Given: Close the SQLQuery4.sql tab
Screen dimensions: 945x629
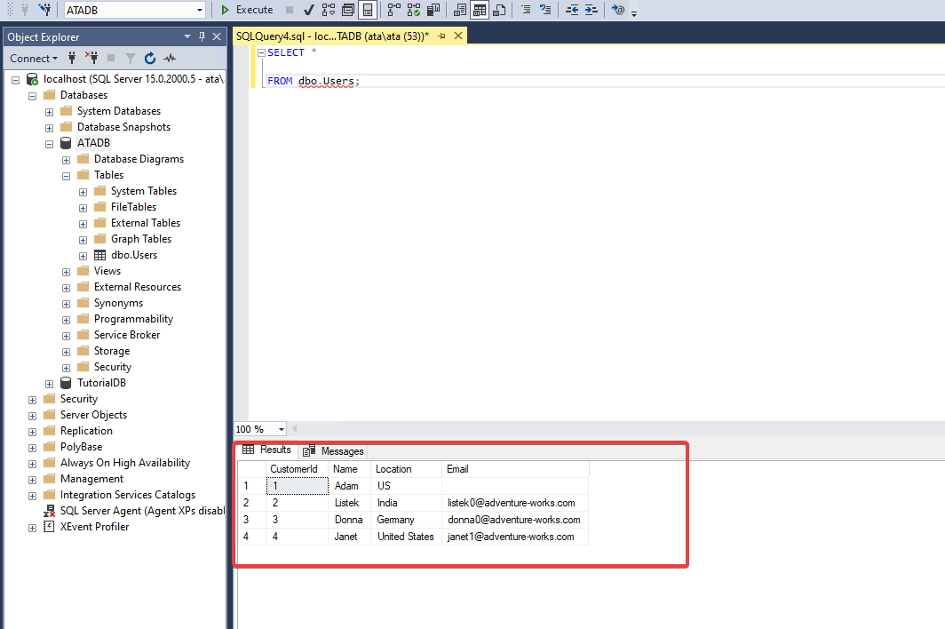Looking at the screenshot, I should point(458,36).
